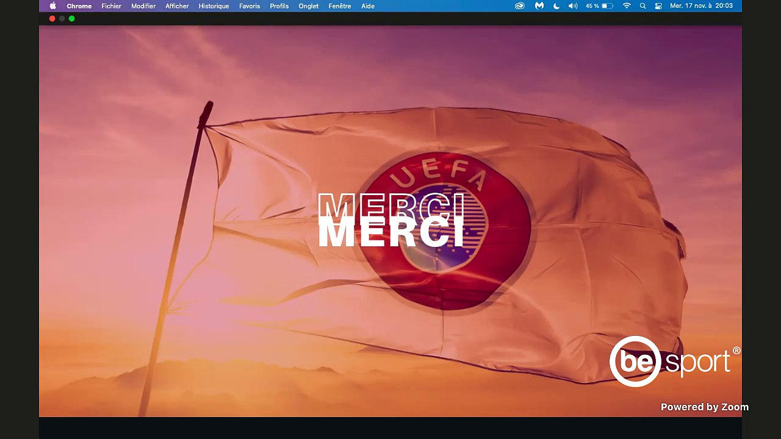This screenshot has width=781, height=439.
Task: Toggle the Do Not Disturb moon icon
Action: click(556, 6)
